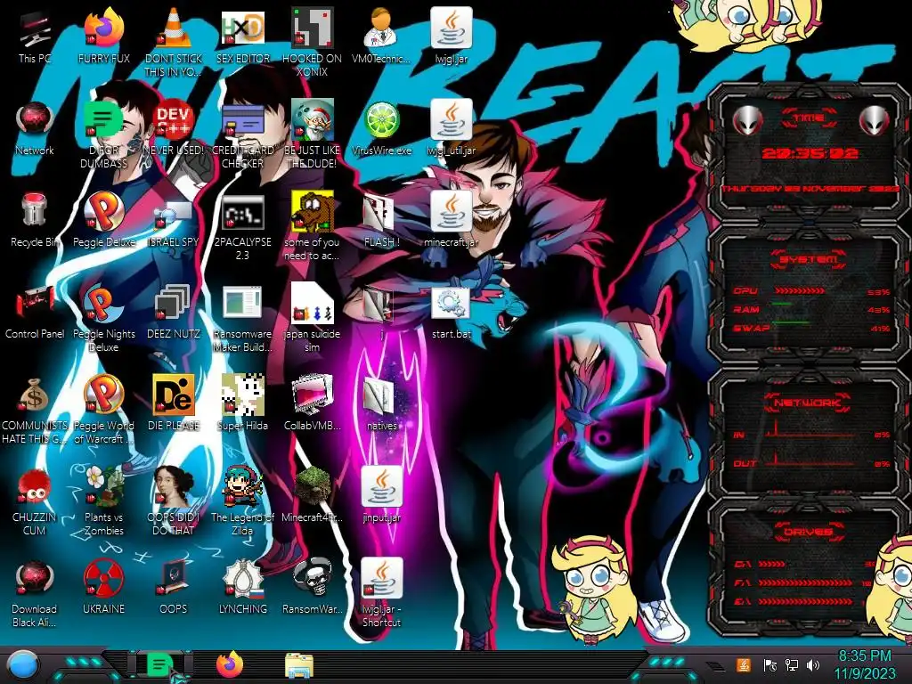The image size is (912, 684).
Task: Click the SYSTEM widget CPU bar
Action: (799, 291)
